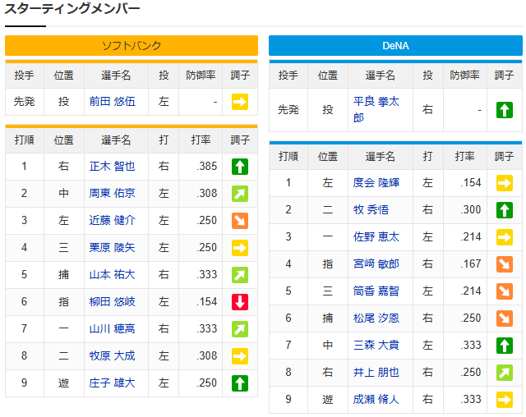Click 牧 秀悟's batting average .300
Viewport: 526px width, 417px height.
471,209
